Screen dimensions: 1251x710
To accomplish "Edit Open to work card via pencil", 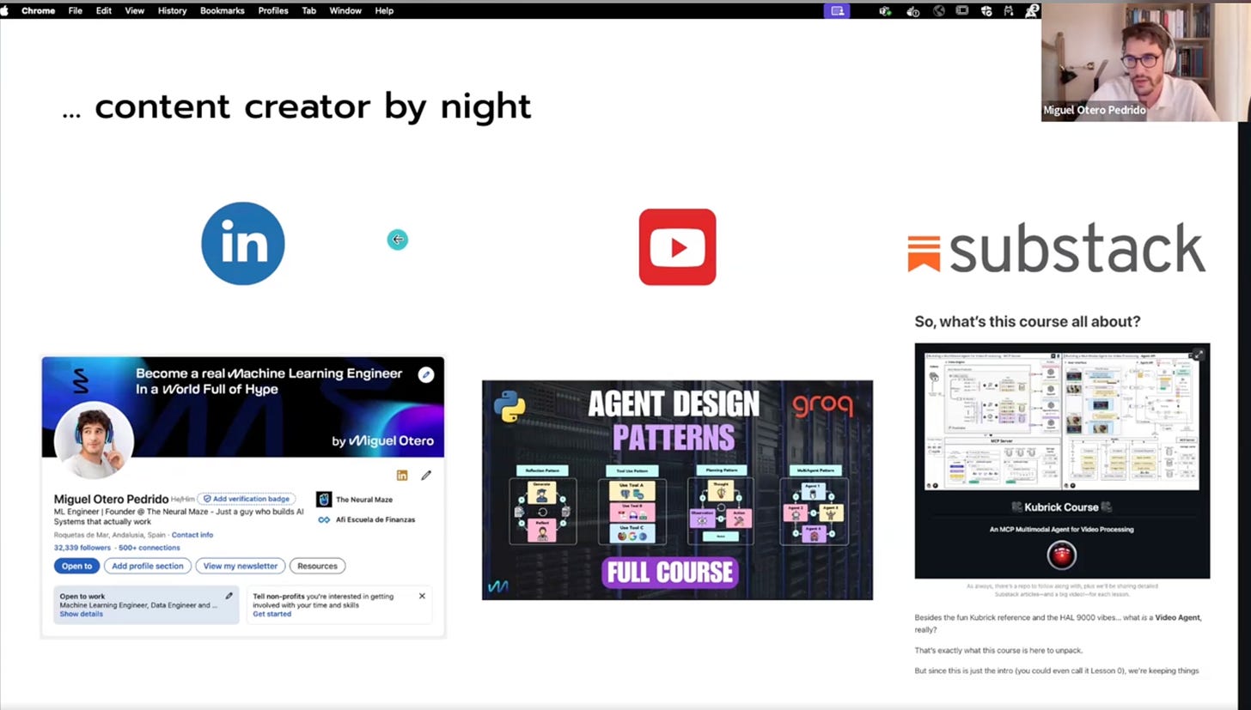I will click(x=229, y=596).
